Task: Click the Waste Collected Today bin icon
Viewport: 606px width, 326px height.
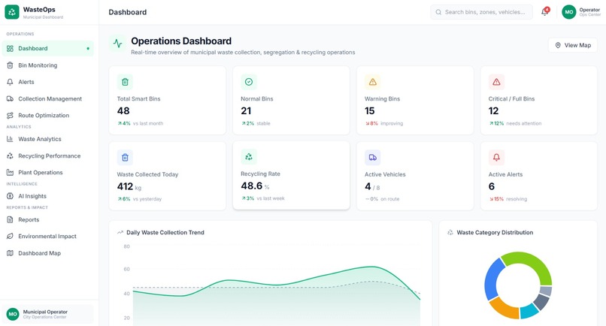Action: 125,158
